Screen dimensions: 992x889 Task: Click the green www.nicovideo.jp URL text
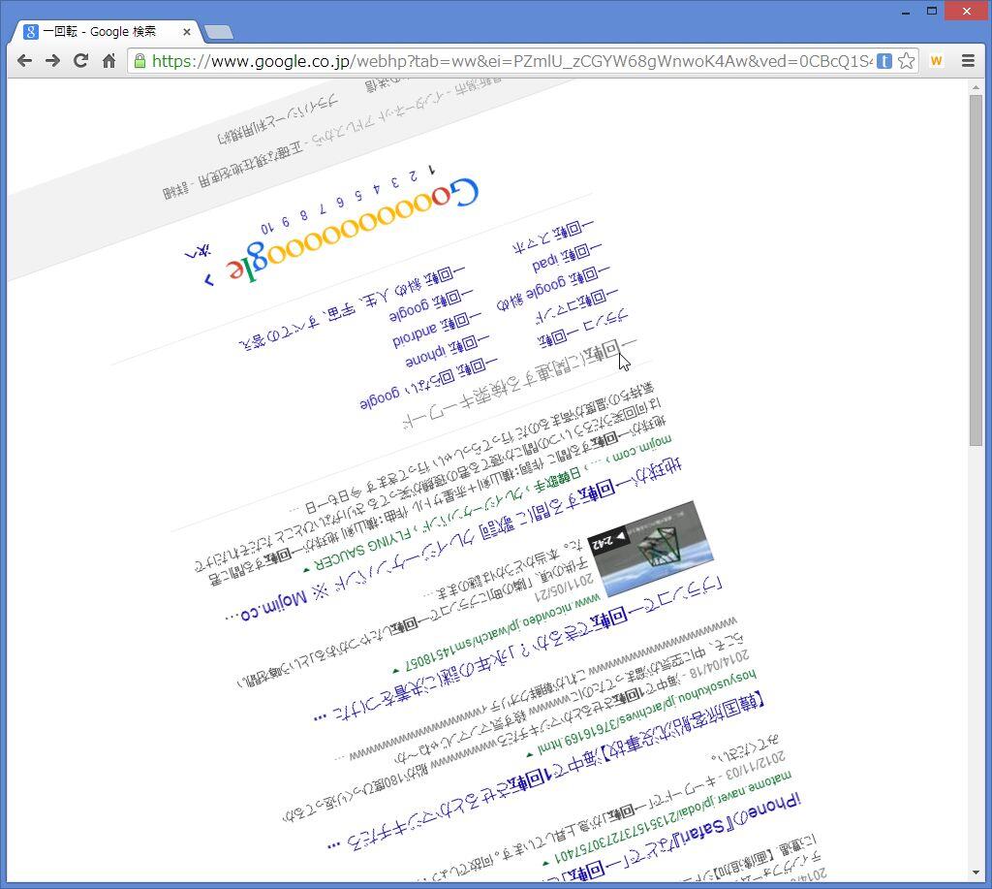coord(502,632)
